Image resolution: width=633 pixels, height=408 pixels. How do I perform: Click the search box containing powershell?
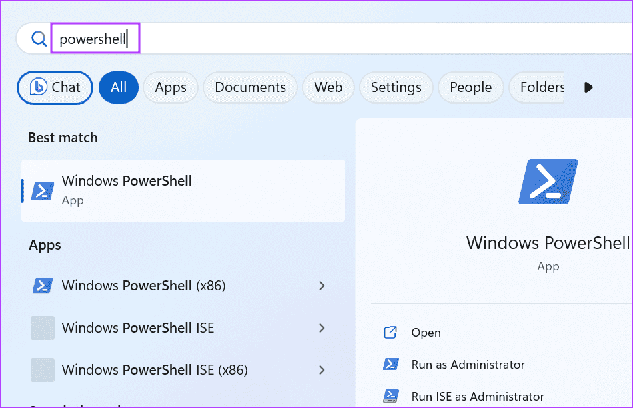point(325,39)
